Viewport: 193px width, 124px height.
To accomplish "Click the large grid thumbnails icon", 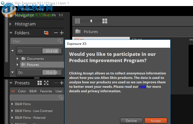I will tap(105, 21).
